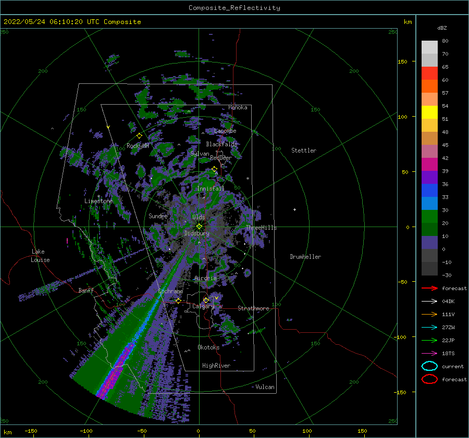Select the light gray 70-80 dBZ swatch
Image resolution: width=469 pixels, height=438 pixels.
(429, 47)
